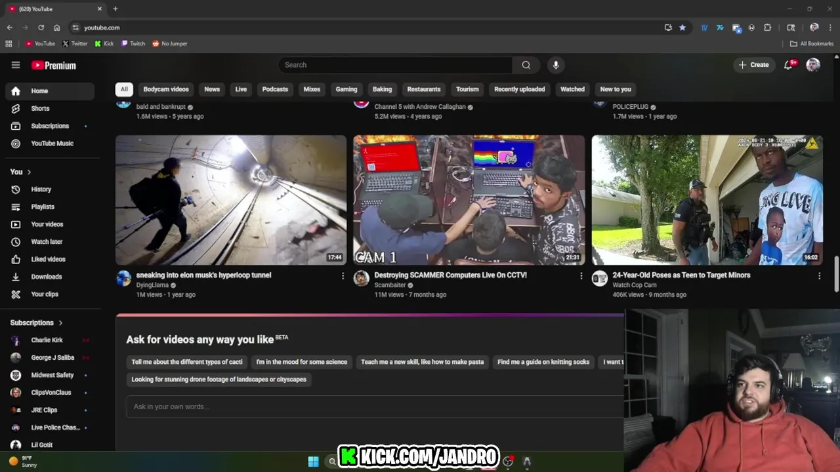
Task: Open the ClipsVonClaus subscription channel
Action: (x=50, y=393)
